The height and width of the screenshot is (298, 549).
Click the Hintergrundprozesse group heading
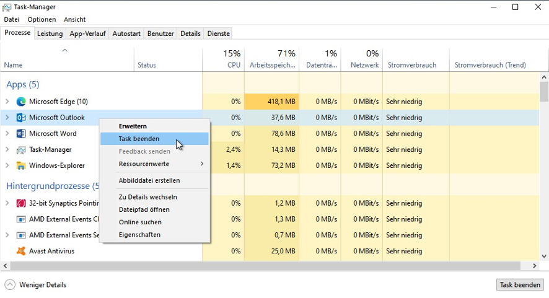tap(53, 186)
